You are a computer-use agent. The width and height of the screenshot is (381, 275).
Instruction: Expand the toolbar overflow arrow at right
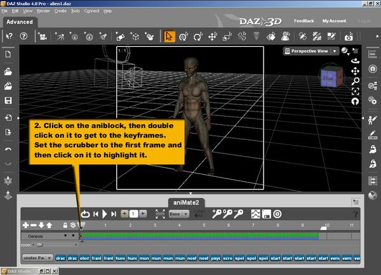coord(377,36)
